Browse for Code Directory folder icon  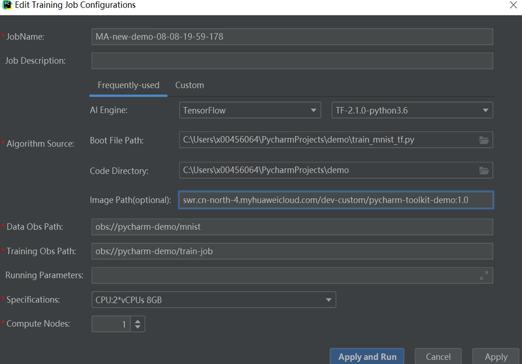click(484, 170)
